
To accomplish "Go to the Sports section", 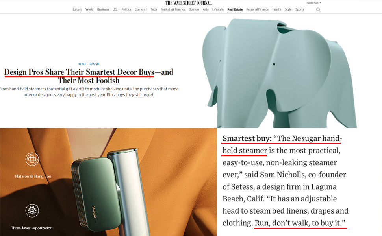I will point(300,9).
